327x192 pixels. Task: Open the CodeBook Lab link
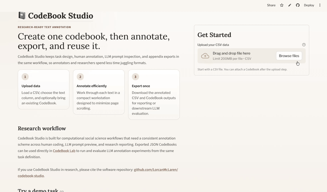[64, 151]
